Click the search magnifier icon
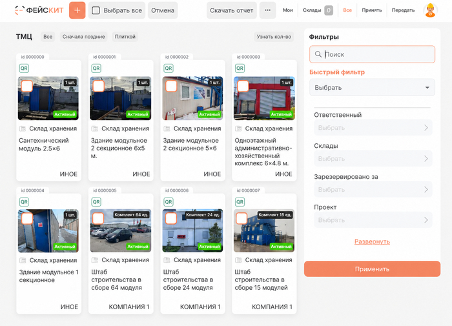Image resolution: width=452 pixels, height=326 pixels. tap(318, 54)
